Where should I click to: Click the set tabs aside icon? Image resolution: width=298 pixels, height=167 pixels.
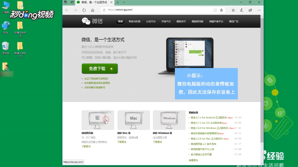(x=72, y=2)
